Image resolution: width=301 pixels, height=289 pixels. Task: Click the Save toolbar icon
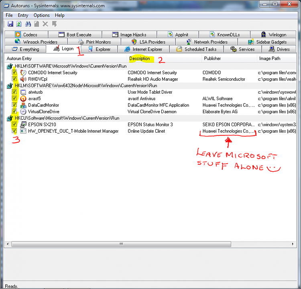pyautogui.click(x=10, y=24)
